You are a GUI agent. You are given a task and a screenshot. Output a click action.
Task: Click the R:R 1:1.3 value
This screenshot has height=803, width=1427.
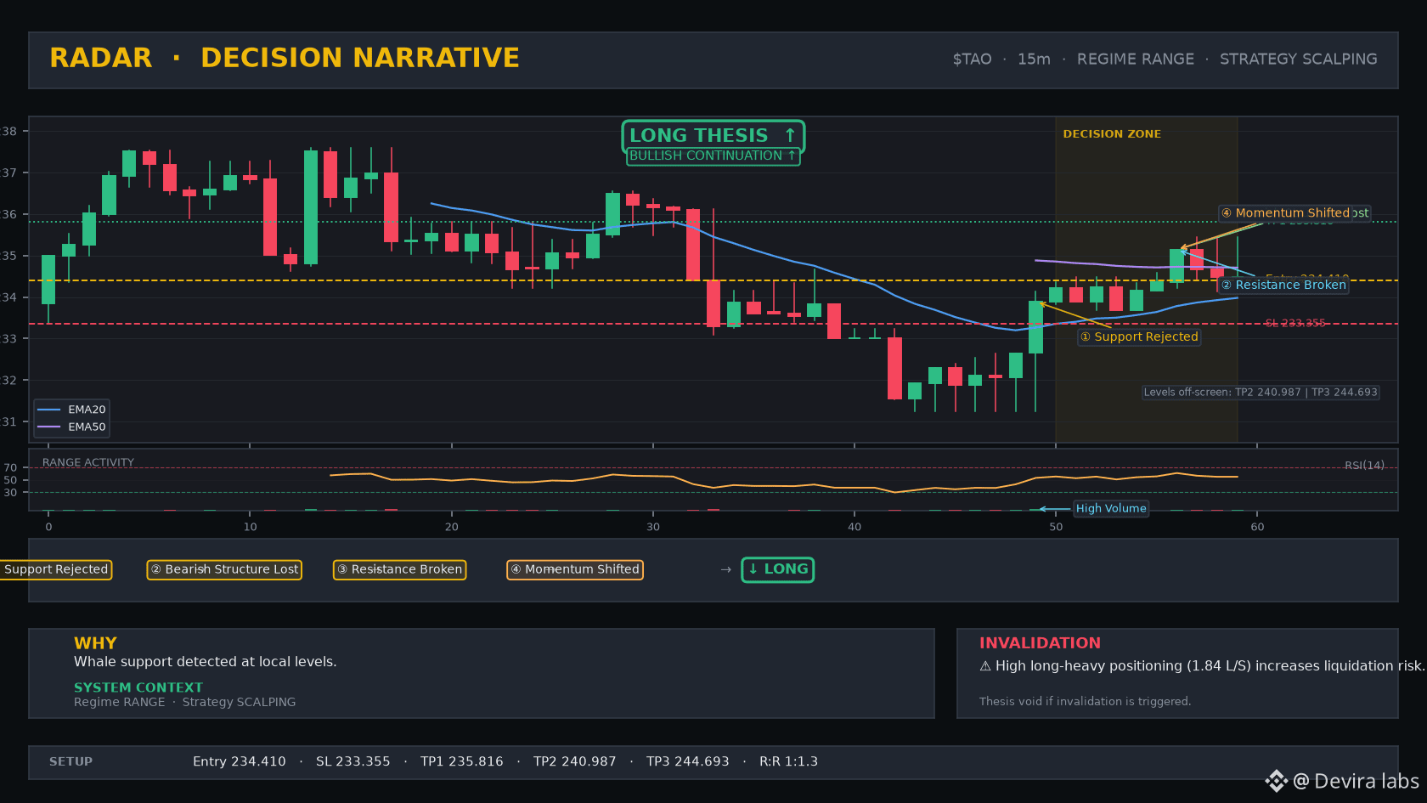point(789,762)
